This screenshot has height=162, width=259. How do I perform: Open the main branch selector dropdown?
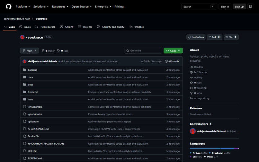tap(30, 50)
